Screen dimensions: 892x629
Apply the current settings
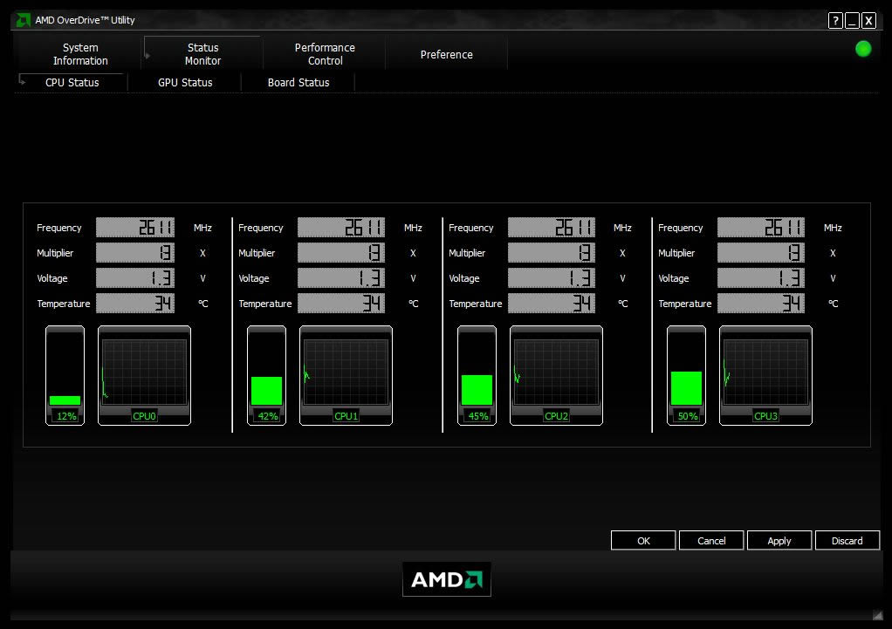pyautogui.click(x=779, y=540)
